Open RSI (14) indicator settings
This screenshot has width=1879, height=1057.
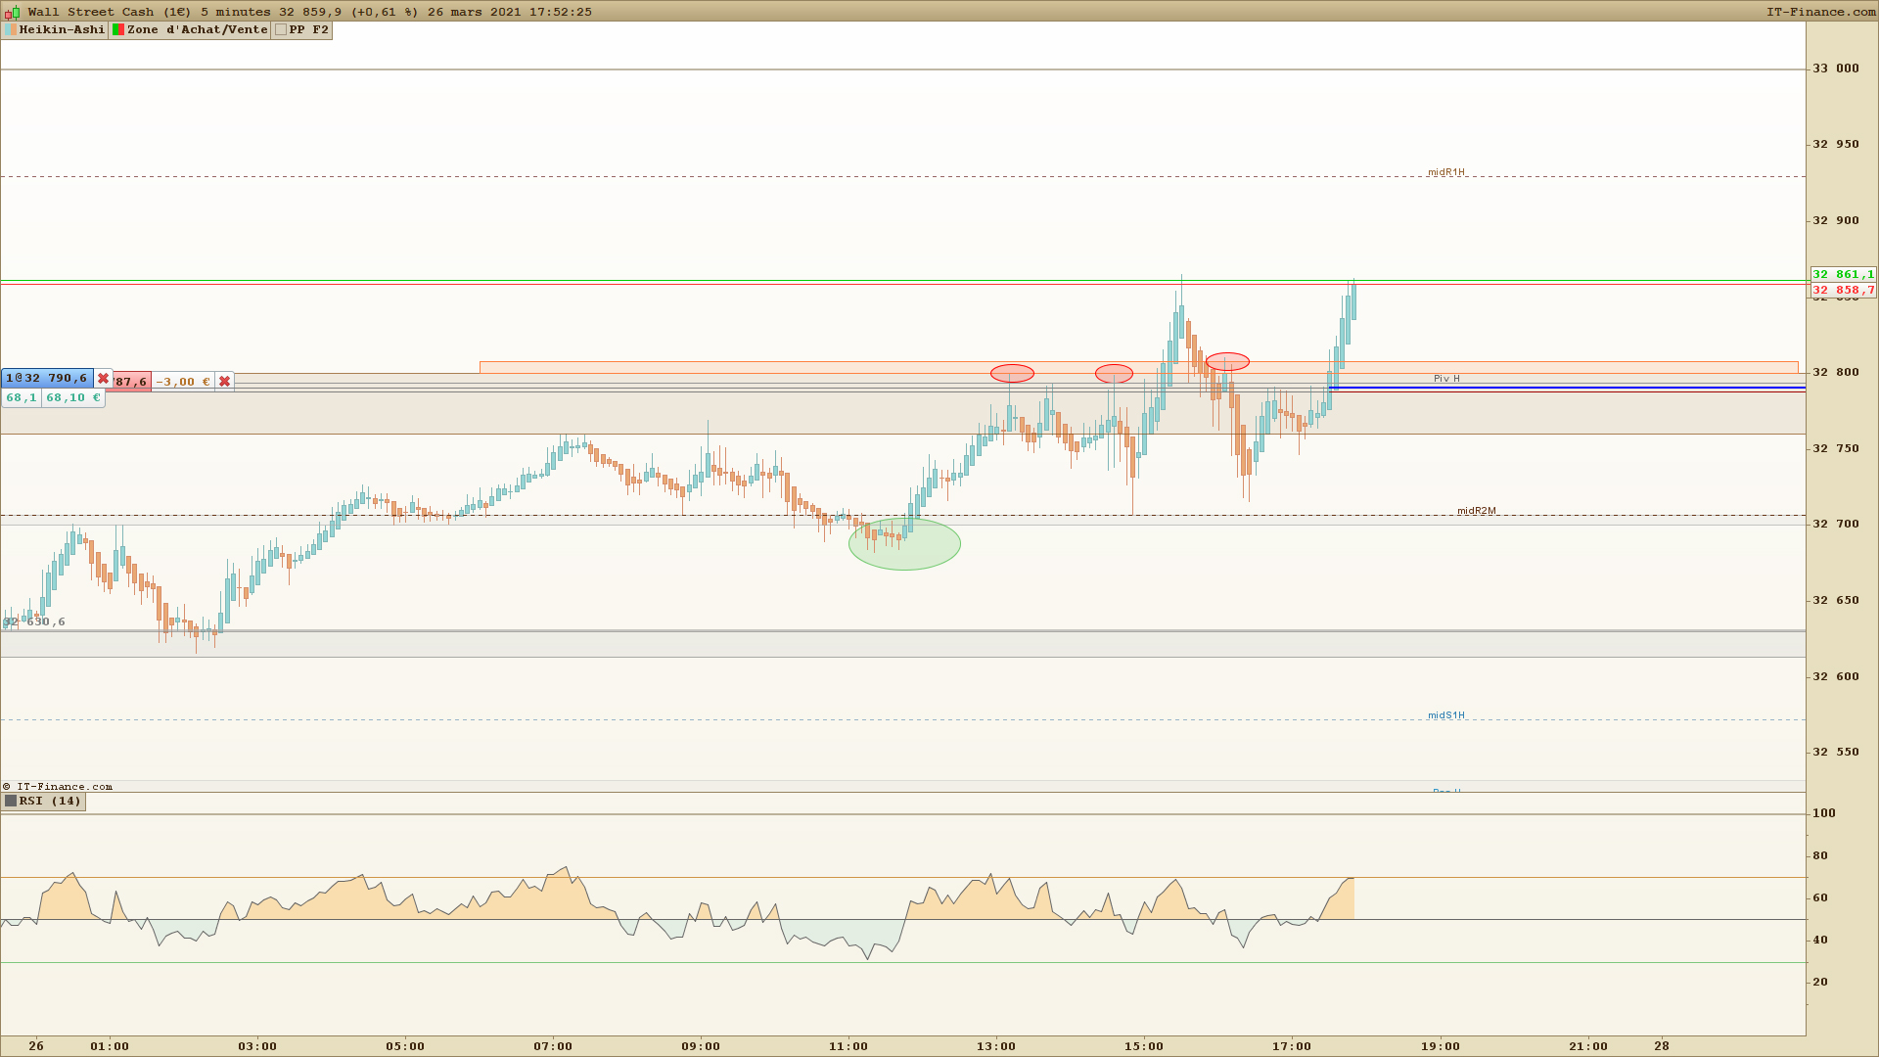50,802
